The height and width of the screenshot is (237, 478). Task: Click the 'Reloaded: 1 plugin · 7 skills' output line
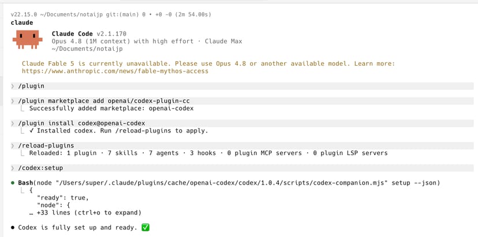pos(208,153)
